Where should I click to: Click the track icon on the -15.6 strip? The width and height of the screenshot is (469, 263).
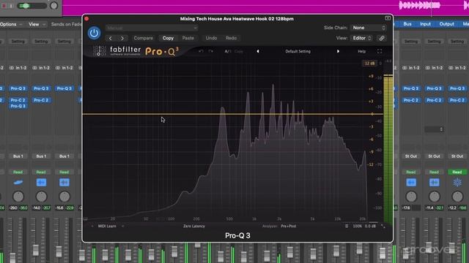click(x=64, y=182)
